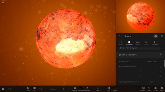Click the Магнитуда приливных сил value

[x=151, y=82]
